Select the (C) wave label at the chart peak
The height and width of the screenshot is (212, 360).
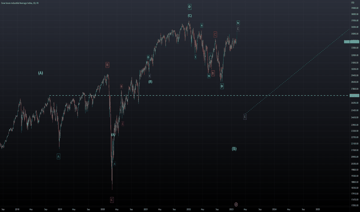(190, 16)
